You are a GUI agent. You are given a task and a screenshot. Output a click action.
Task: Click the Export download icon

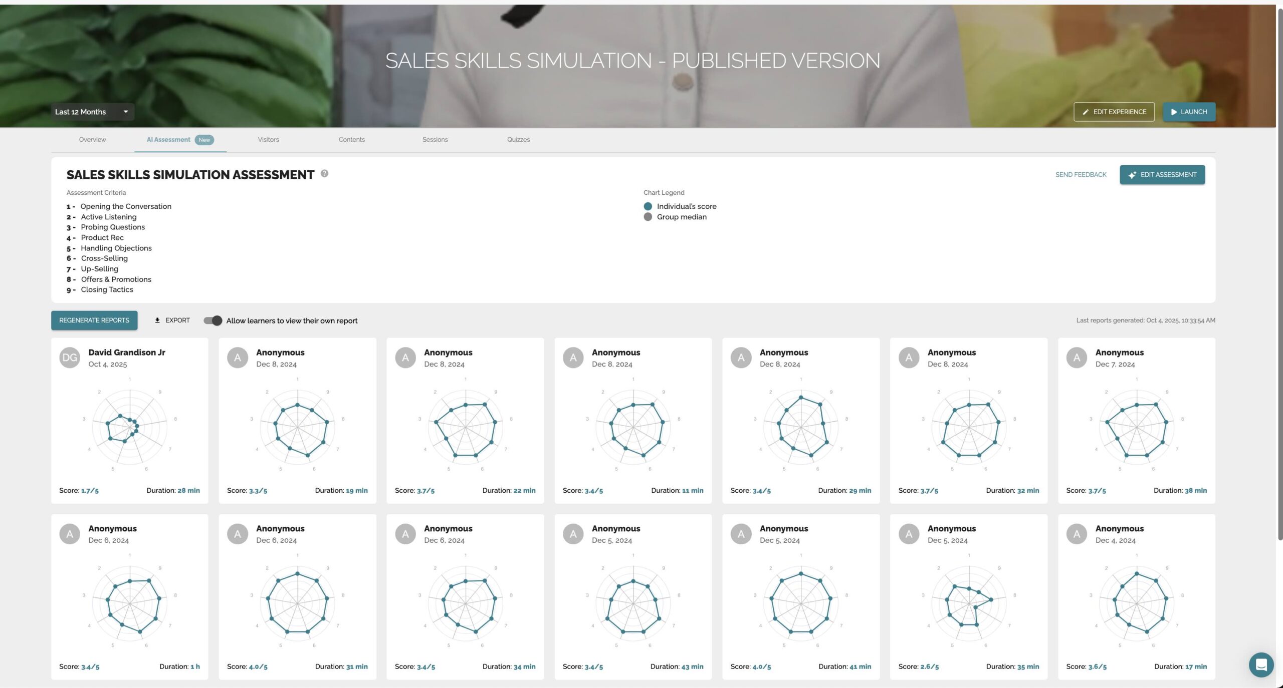157,320
